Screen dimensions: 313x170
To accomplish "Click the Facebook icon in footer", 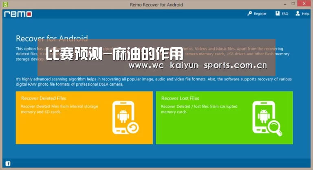I will tap(8, 163).
